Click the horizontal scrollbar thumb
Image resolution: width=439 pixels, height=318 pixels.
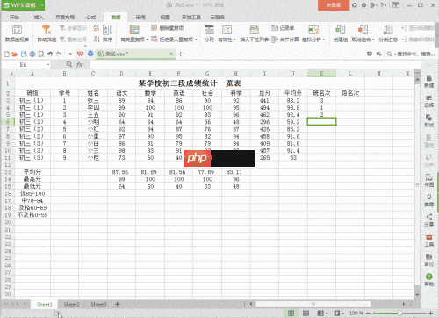tap(313, 304)
